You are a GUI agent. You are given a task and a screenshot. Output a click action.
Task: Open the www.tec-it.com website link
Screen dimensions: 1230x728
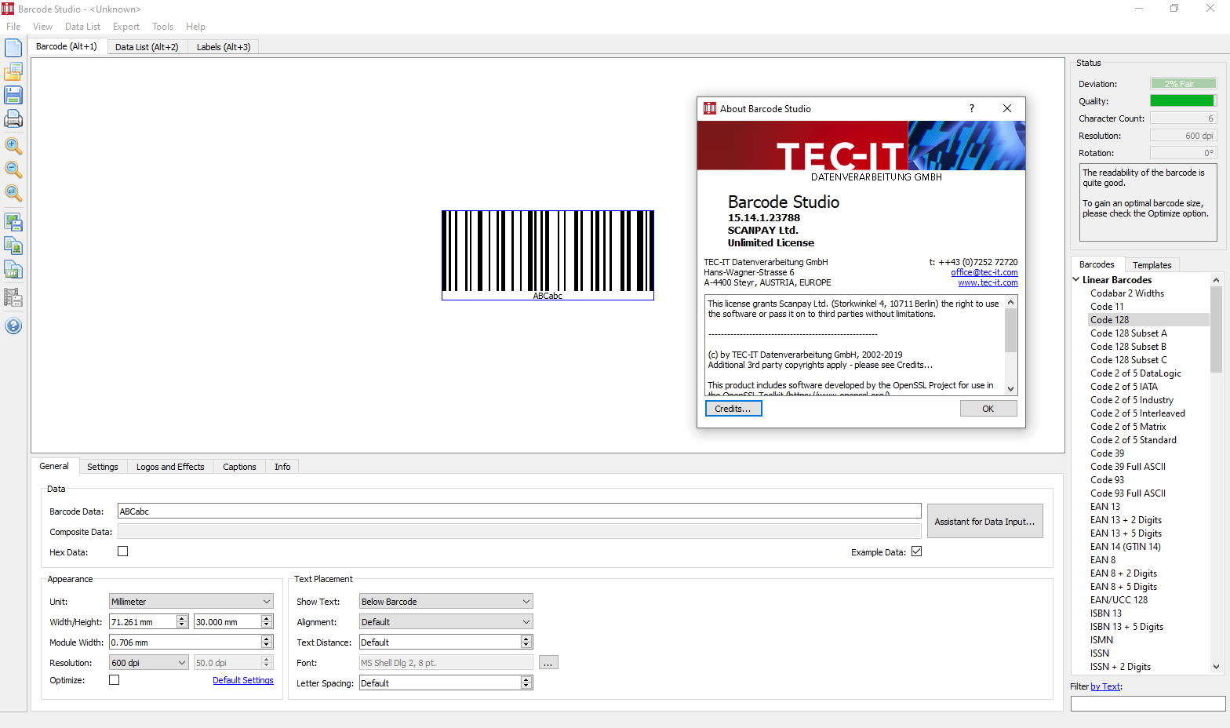(x=988, y=282)
